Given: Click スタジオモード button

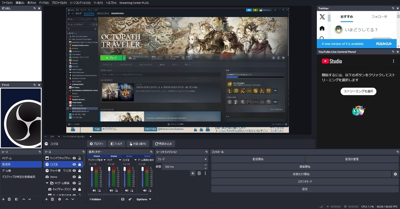Looking at the screenshot, I should [305, 182].
